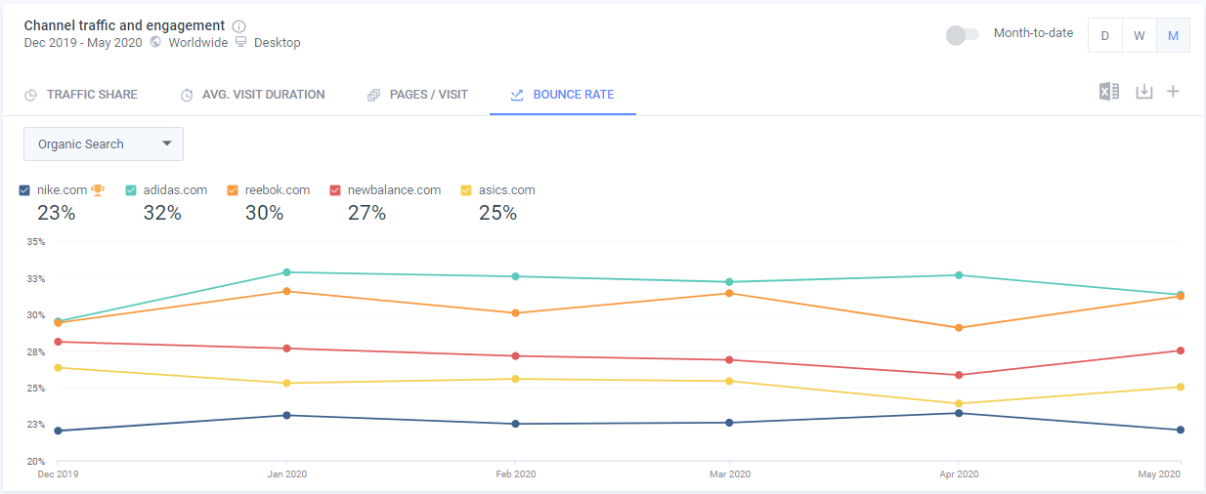Click the nike.com 23% value
The image size is (1206, 494).
pos(56,212)
